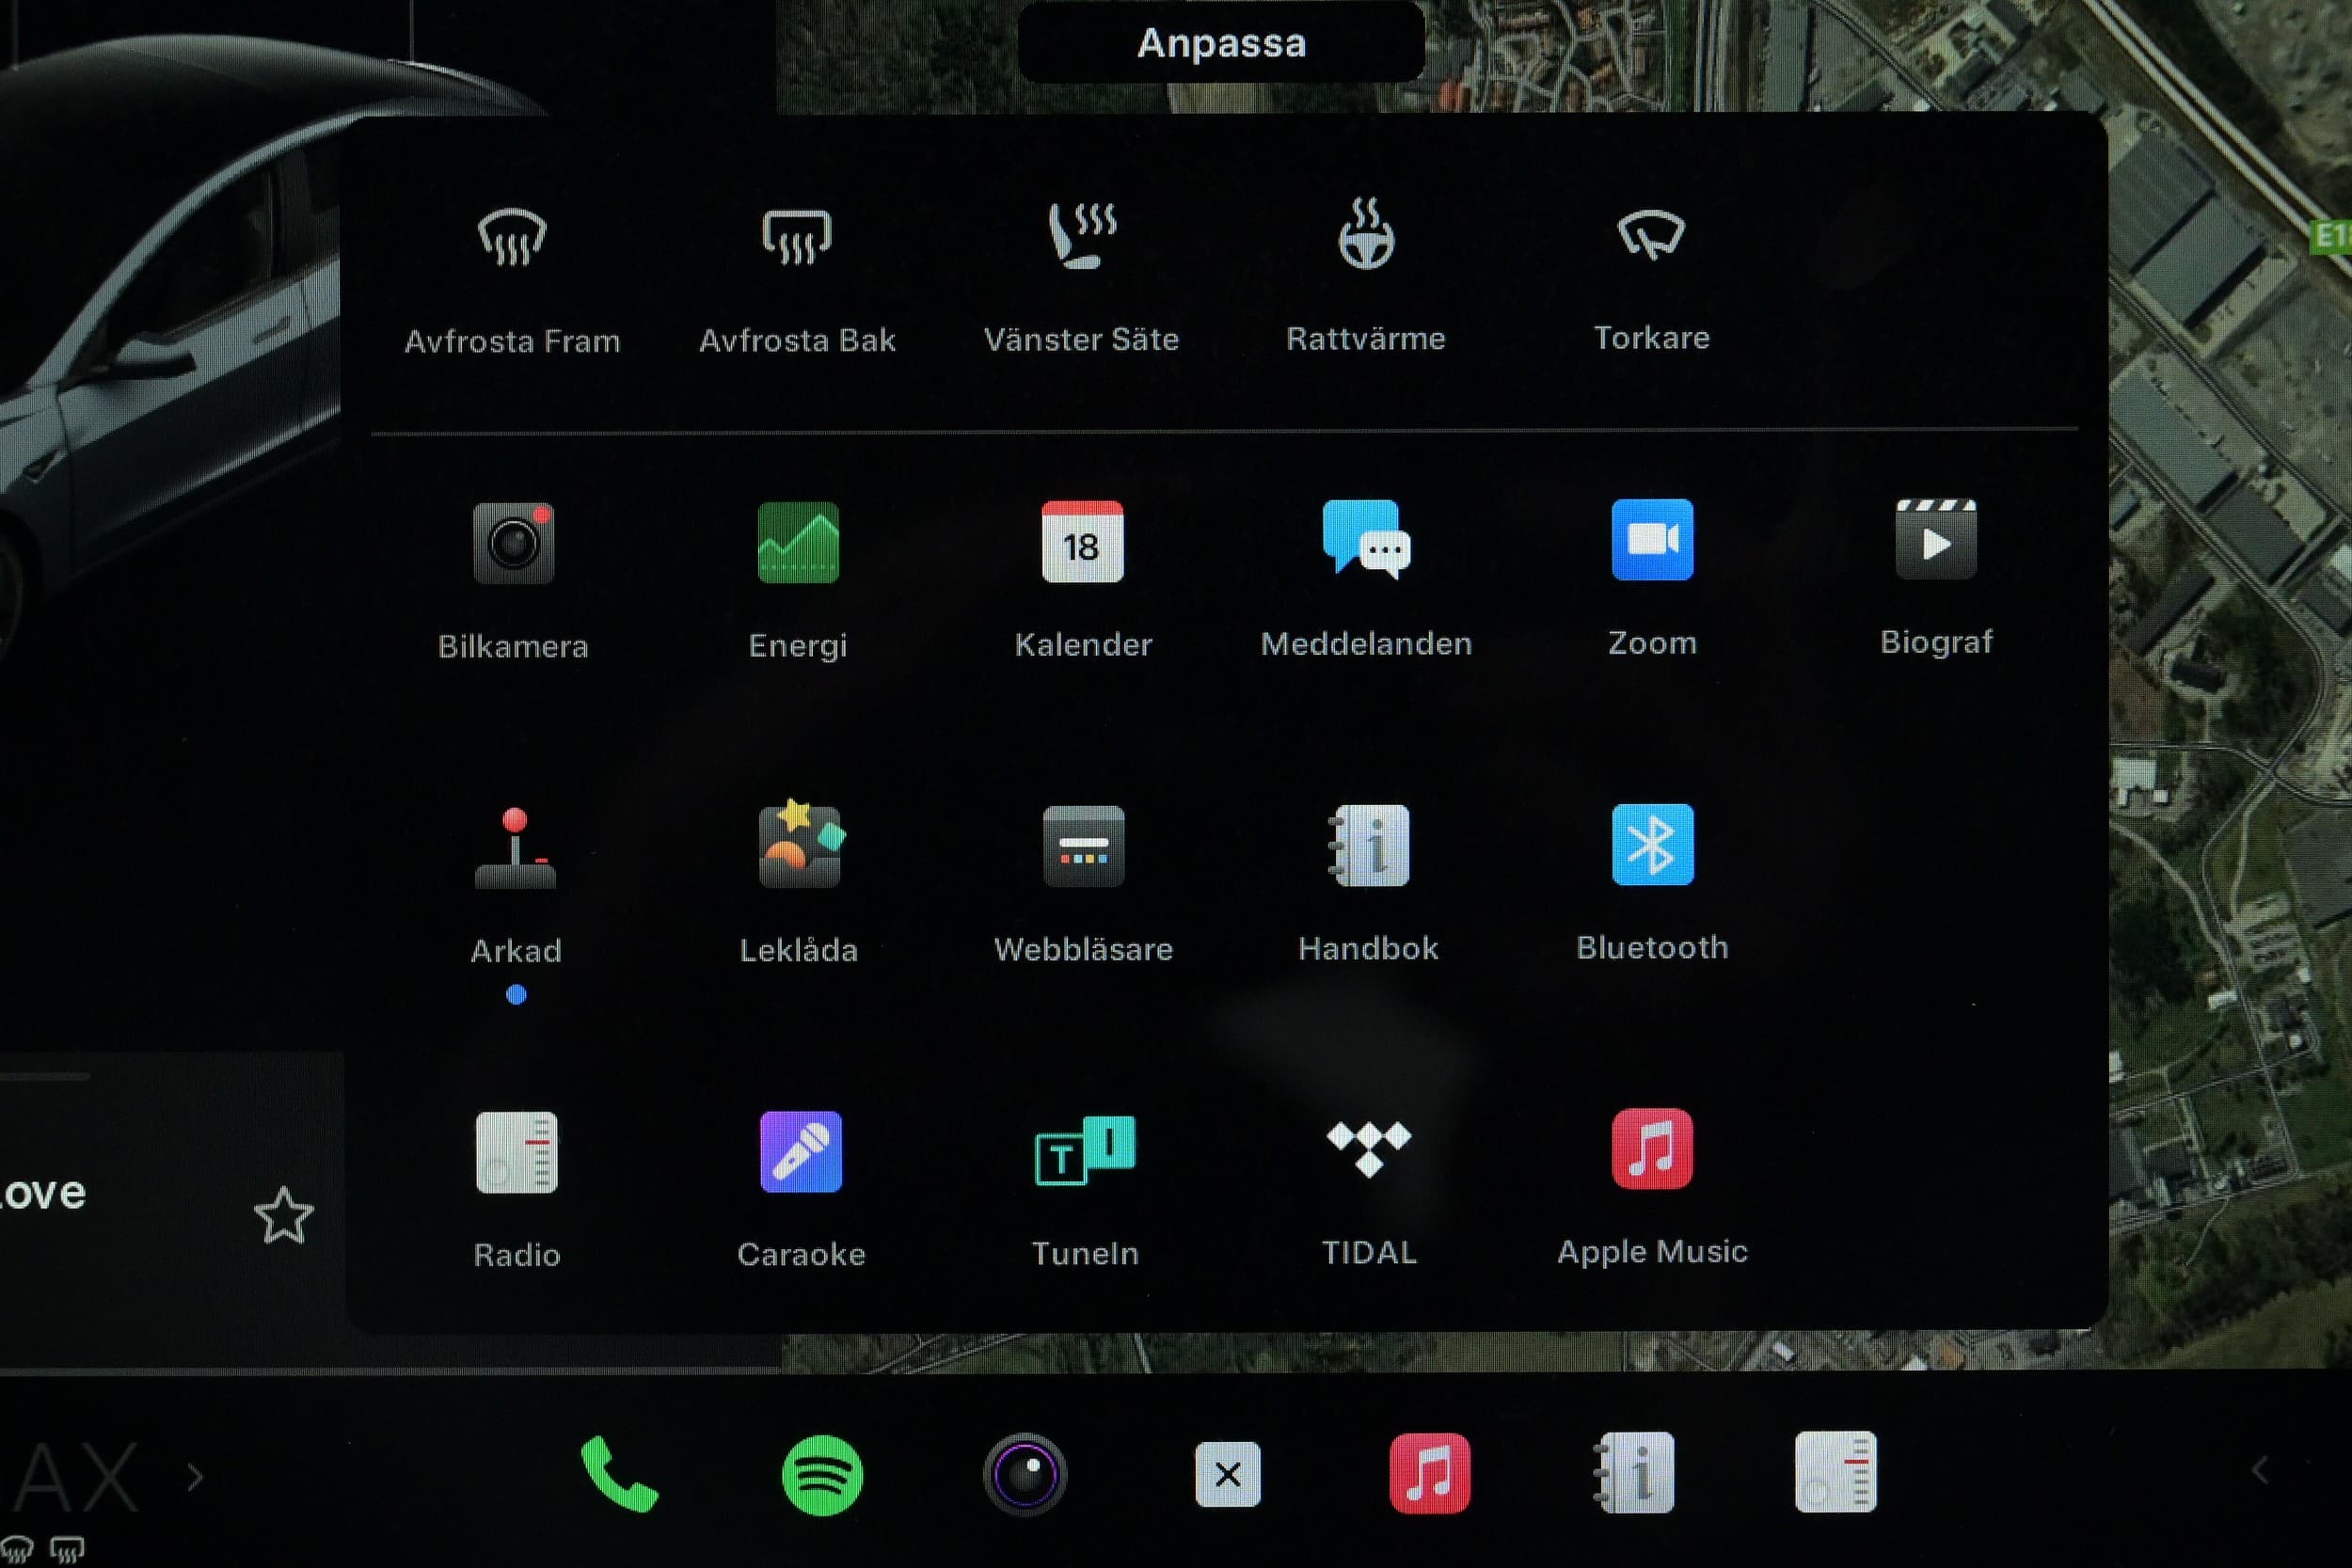This screenshot has width=2352, height=1568.
Task: Click rear defrost status icon bottom-left
Action: tap(67, 1549)
